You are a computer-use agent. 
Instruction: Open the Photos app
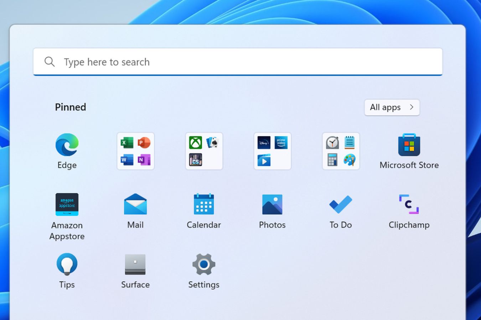point(272,204)
